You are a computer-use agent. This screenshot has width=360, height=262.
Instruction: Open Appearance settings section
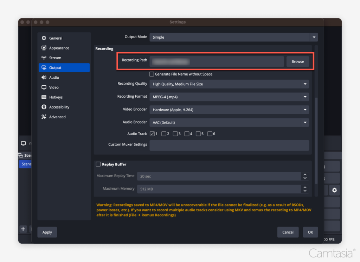point(64,48)
